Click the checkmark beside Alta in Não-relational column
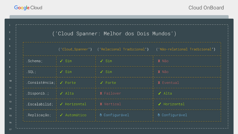The width and height of the screenshot is (238, 134). tap(160, 94)
